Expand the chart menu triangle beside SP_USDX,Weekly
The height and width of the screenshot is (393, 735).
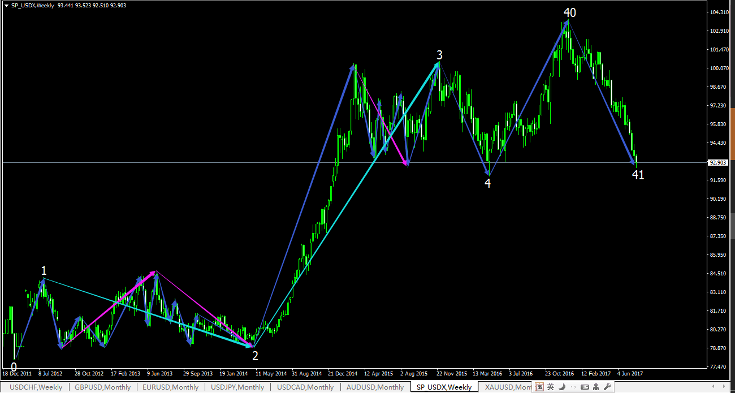click(x=6, y=5)
